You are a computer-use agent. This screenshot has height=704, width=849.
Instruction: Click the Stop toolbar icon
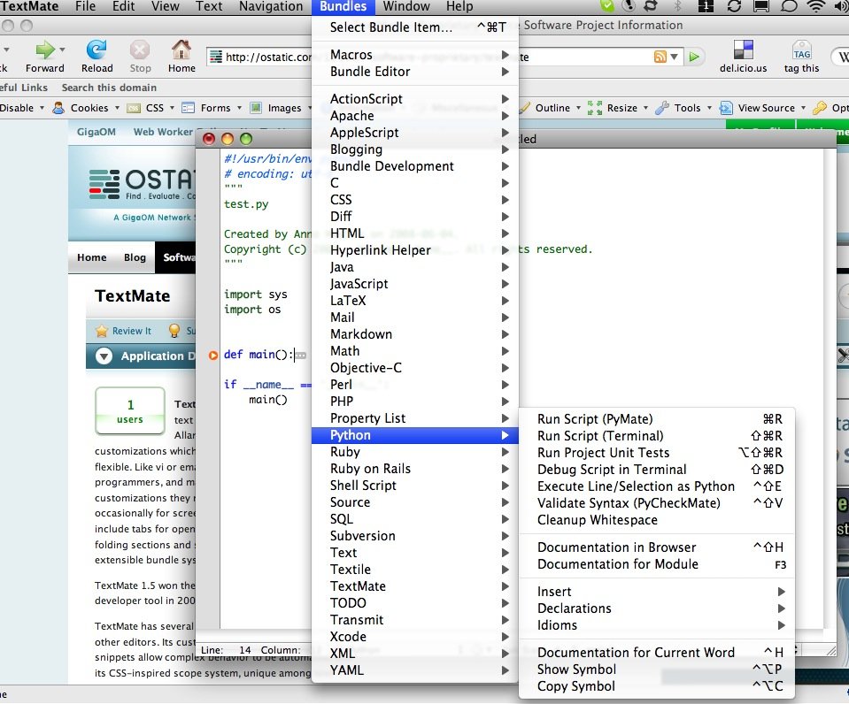point(140,50)
